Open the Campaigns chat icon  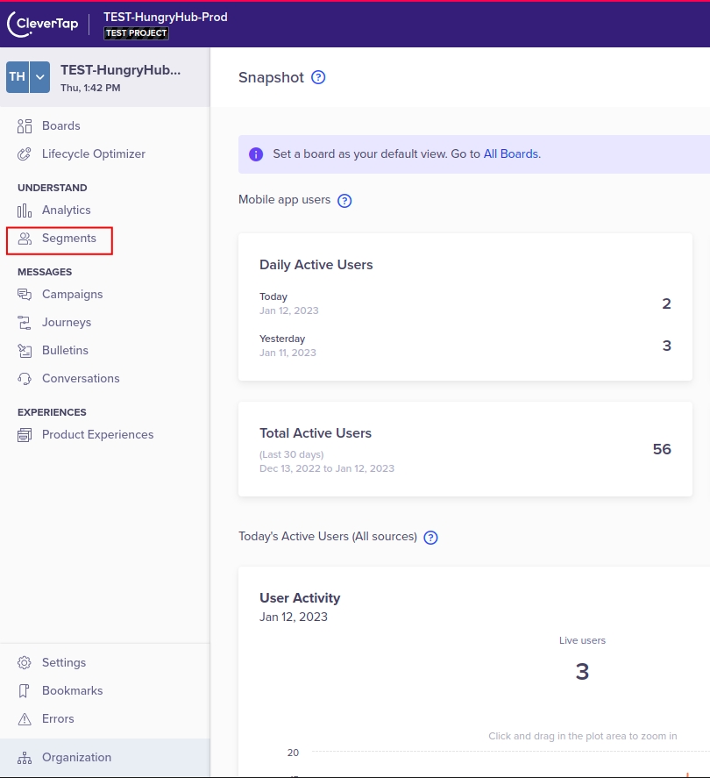pos(25,295)
